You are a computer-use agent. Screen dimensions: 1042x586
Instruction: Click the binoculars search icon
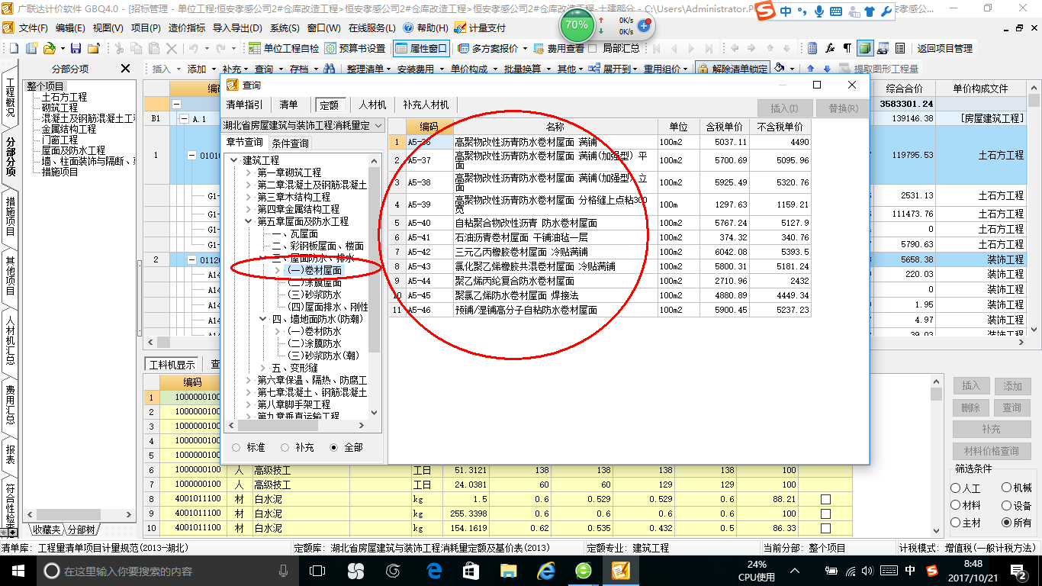click(330, 69)
